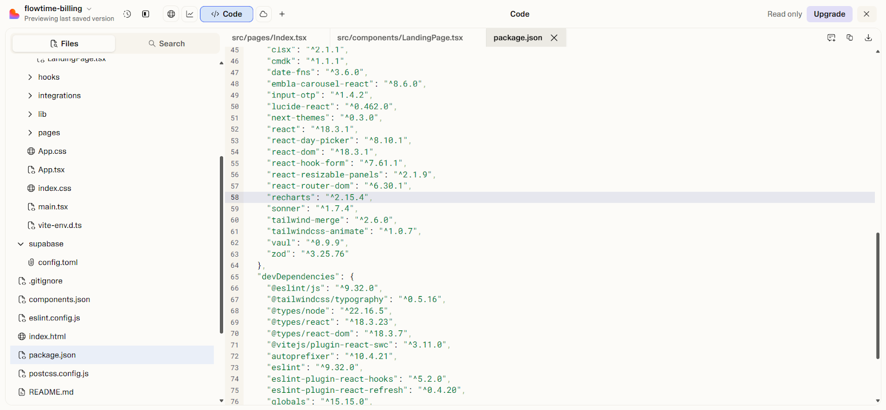The image size is (886, 410).
Task: Download the file with download icon
Action: (x=868, y=38)
